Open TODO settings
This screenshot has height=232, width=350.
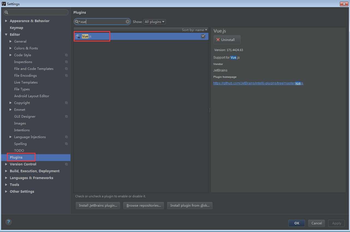point(19,151)
